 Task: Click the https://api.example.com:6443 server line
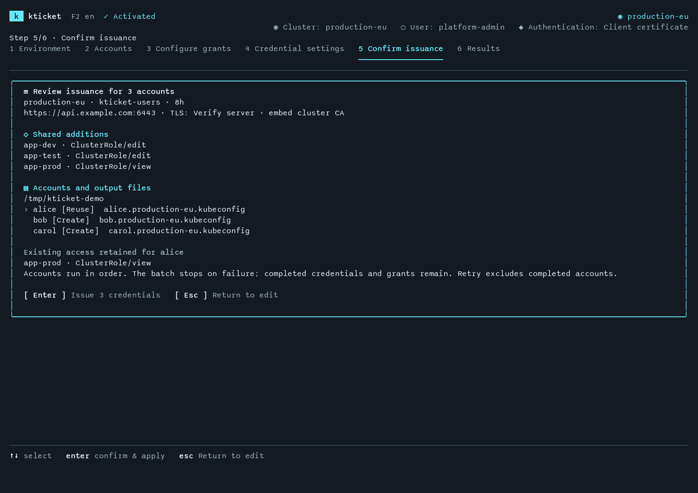point(184,113)
